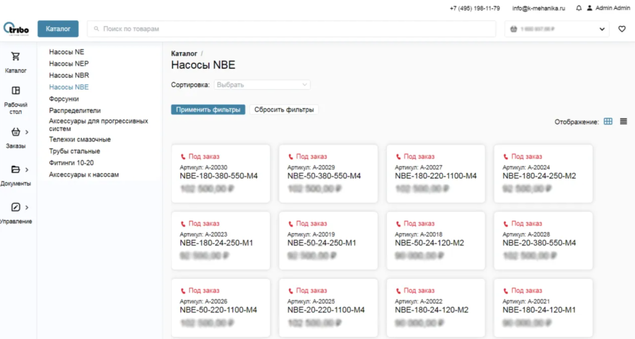Image resolution: width=635 pixels, height=339 pixels.
Task: Click phone icon on NBE-180-380-550-M4 card
Action: click(x=183, y=157)
